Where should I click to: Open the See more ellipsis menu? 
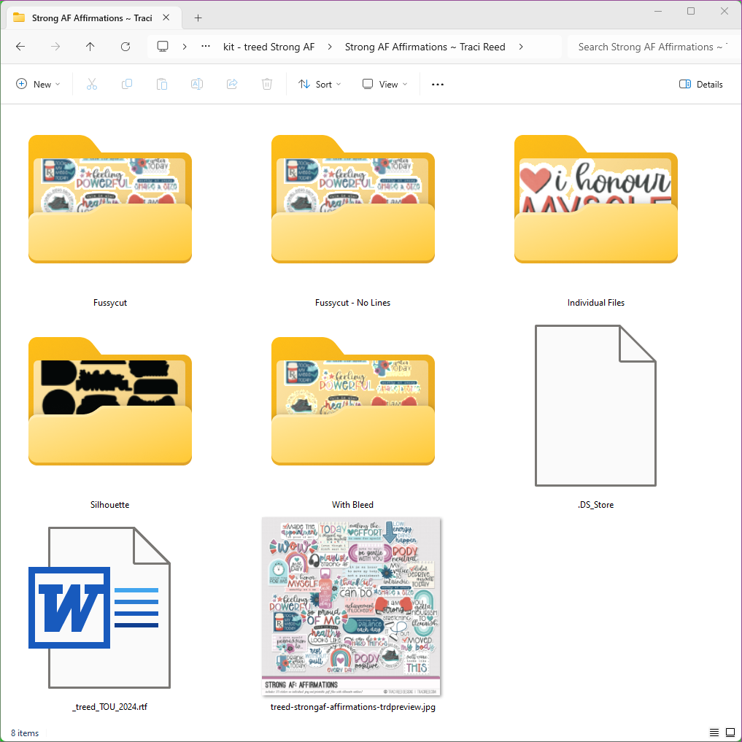coord(438,85)
